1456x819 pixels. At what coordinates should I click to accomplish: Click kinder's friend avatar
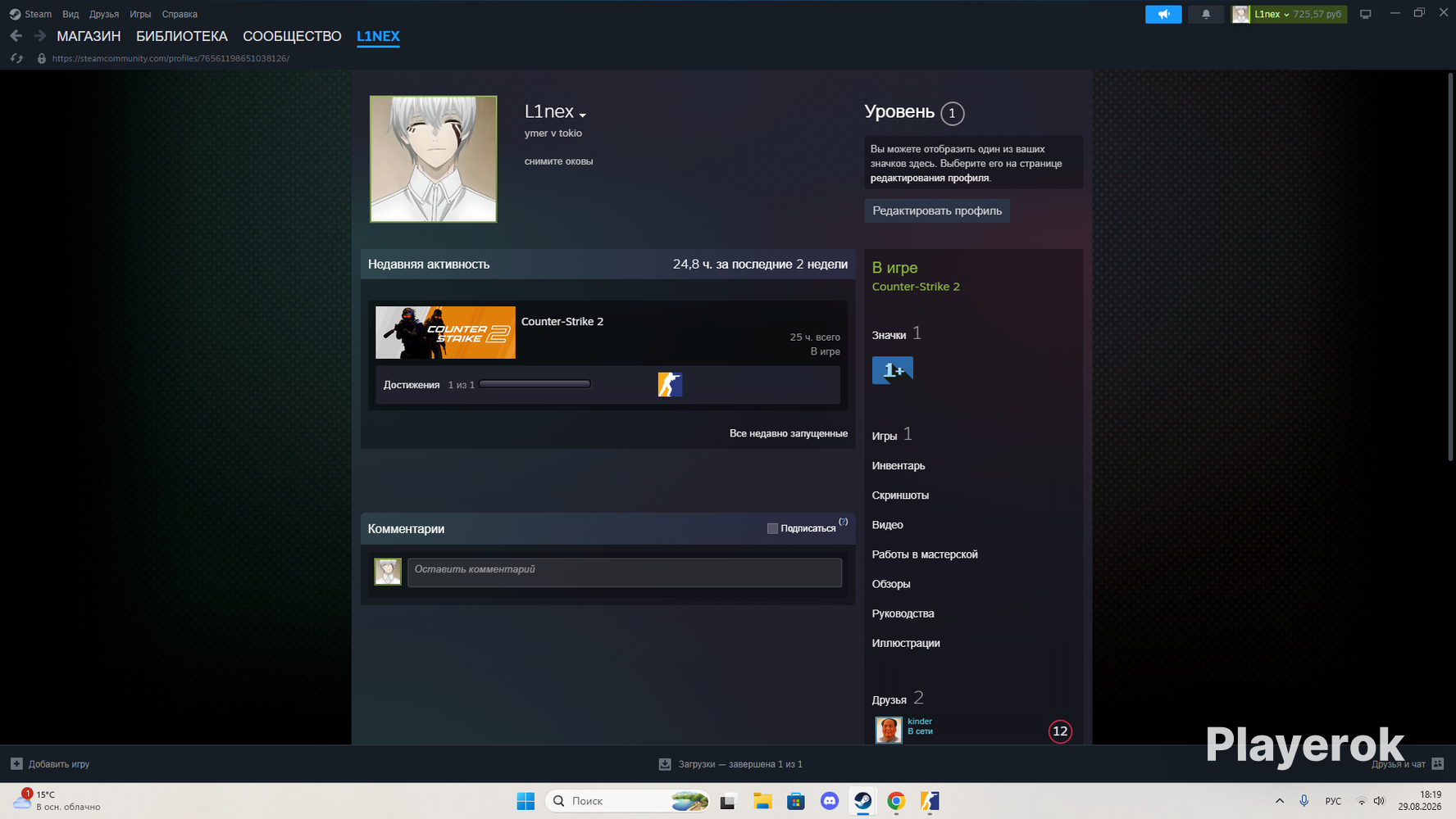point(889,730)
